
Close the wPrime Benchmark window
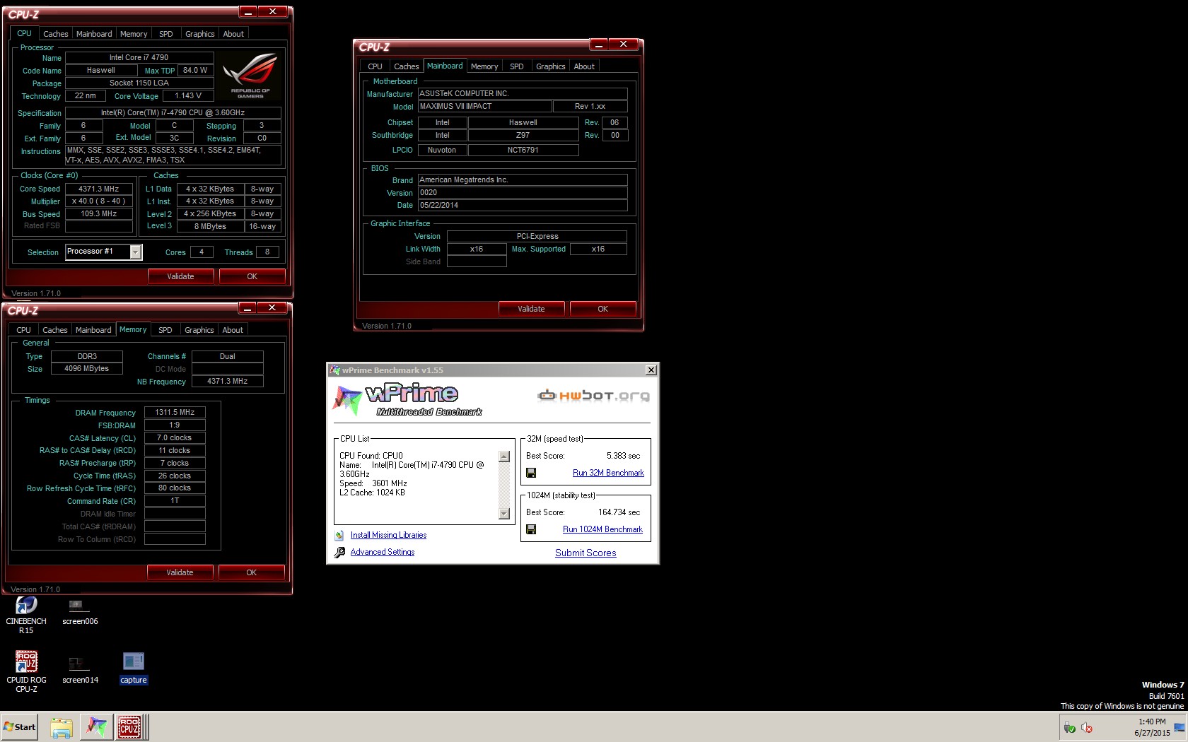coord(651,370)
